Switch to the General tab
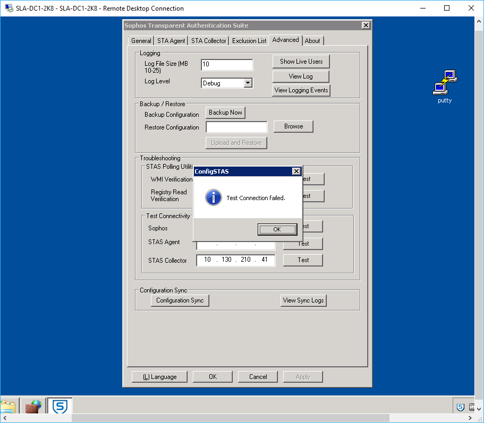 (x=141, y=41)
